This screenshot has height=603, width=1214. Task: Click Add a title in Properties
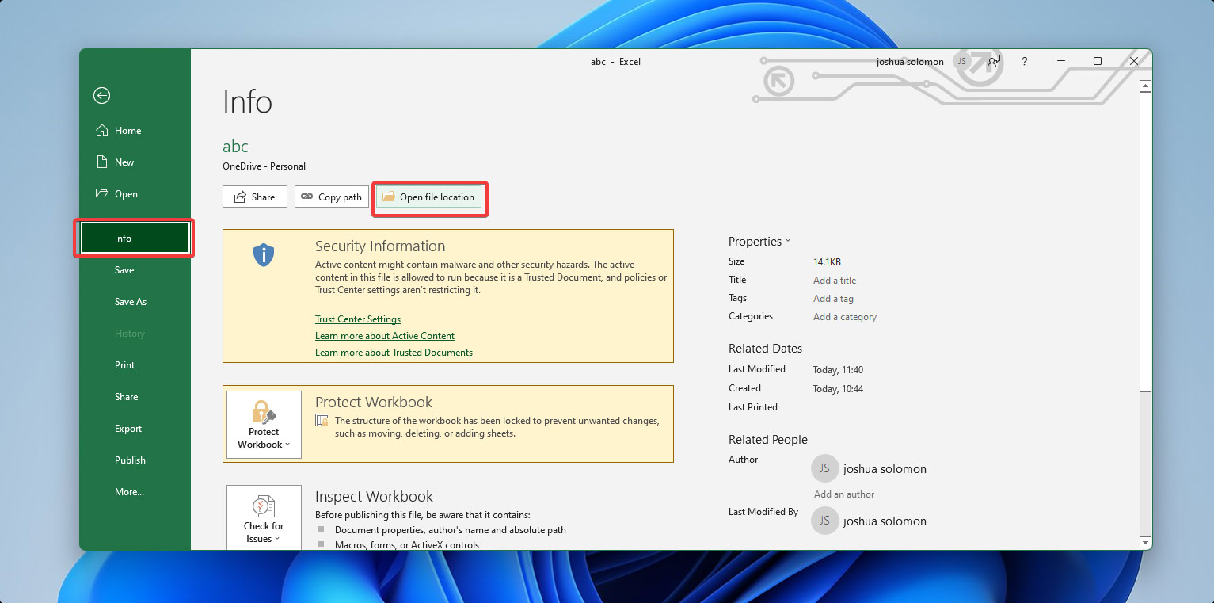(x=835, y=280)
